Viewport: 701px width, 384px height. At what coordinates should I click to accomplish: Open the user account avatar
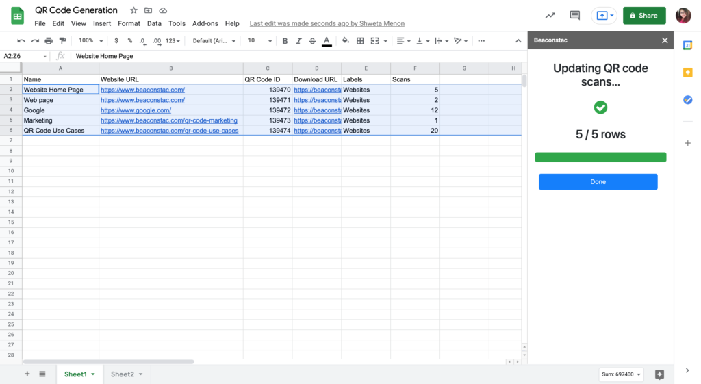point(683,16)
